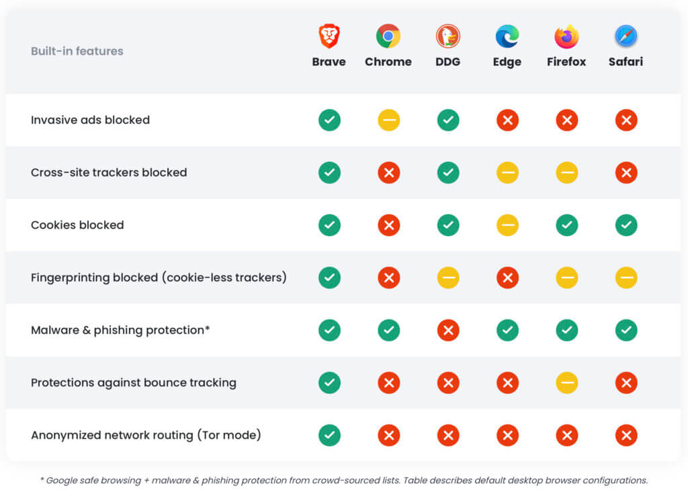Click Chrome's red X for cross-site trackers
Image resolution: width=688 pixels, height=500 pixels.
(x=388, y=173)
